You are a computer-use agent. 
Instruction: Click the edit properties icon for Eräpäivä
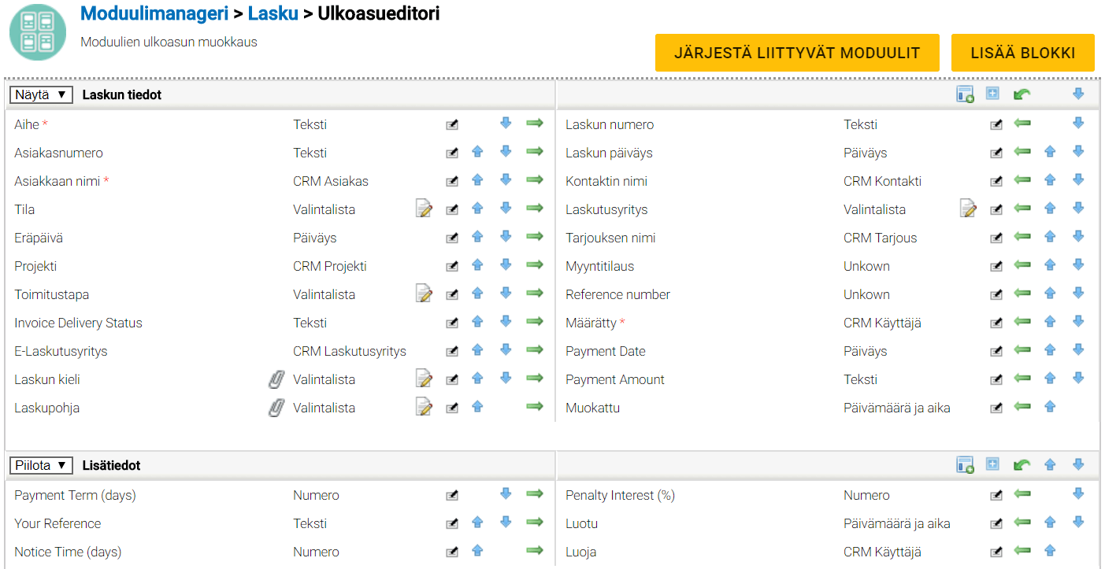click(x=452, y=238)
